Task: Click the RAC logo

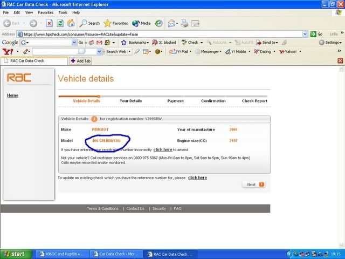Action: pos(19,78)
